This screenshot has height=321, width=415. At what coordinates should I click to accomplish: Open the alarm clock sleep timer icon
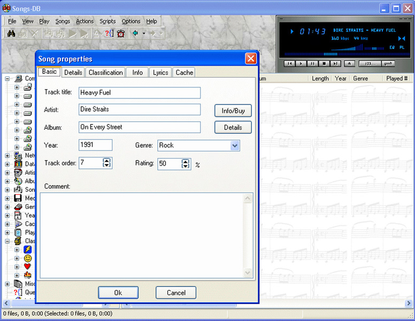tap(121, 34)
